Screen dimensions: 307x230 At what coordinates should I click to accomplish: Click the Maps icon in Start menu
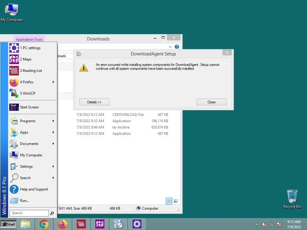[x=14, y=59]
